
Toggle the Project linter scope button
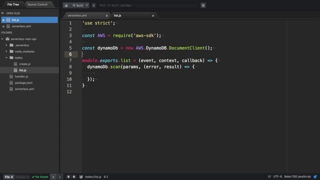pos(22,177)
